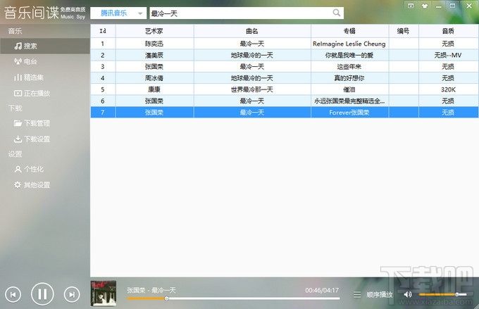
Task: Select the 这些年来 album cell
Action: coord(349,67)
